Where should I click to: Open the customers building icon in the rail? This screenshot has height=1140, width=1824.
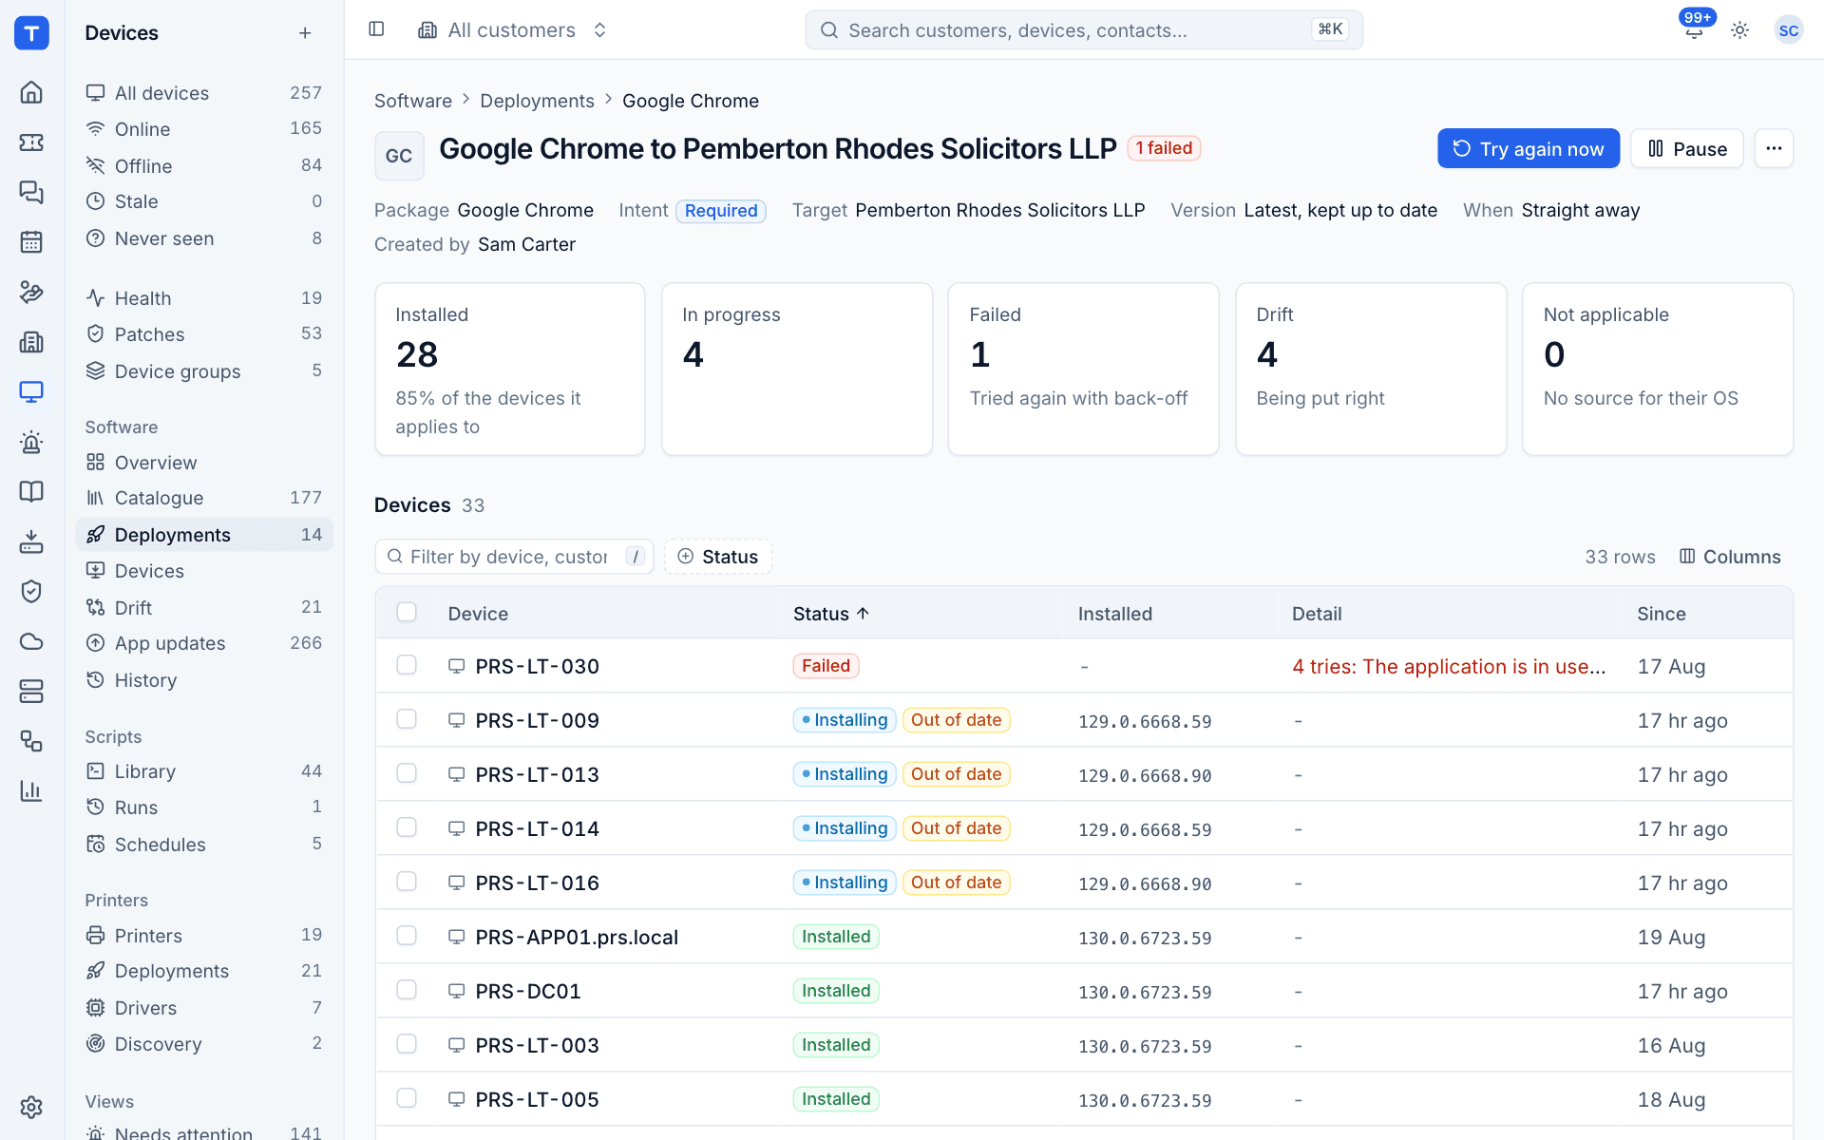pos(31,342)
